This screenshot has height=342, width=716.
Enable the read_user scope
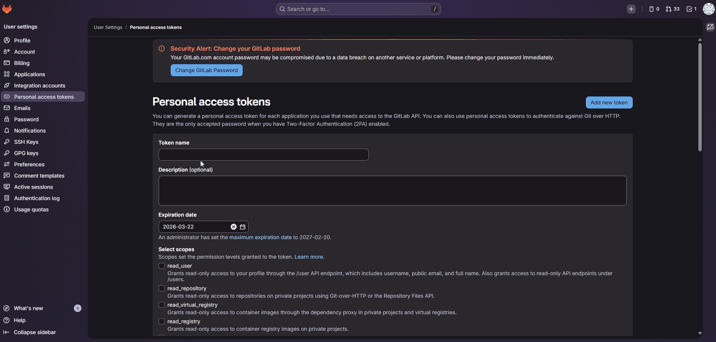point(161,266)
